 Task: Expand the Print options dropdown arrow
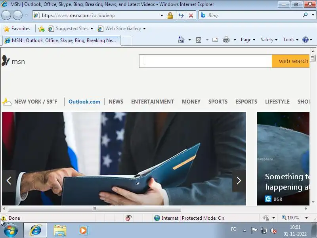pyautogui.click(x=235, y=40)
